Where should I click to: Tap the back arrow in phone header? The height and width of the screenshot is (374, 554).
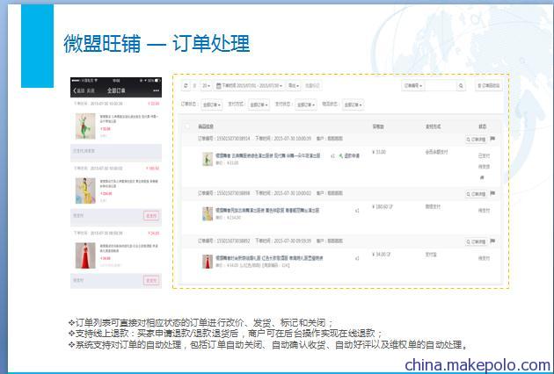pyautogui.click(x=75, y=90)
